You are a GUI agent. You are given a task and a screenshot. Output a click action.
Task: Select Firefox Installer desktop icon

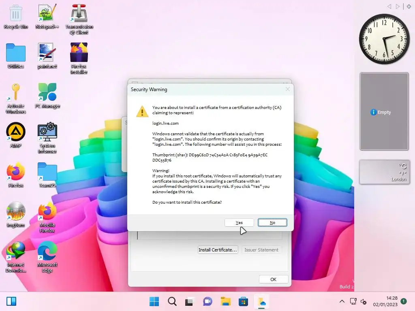click(x=79, y=58)
